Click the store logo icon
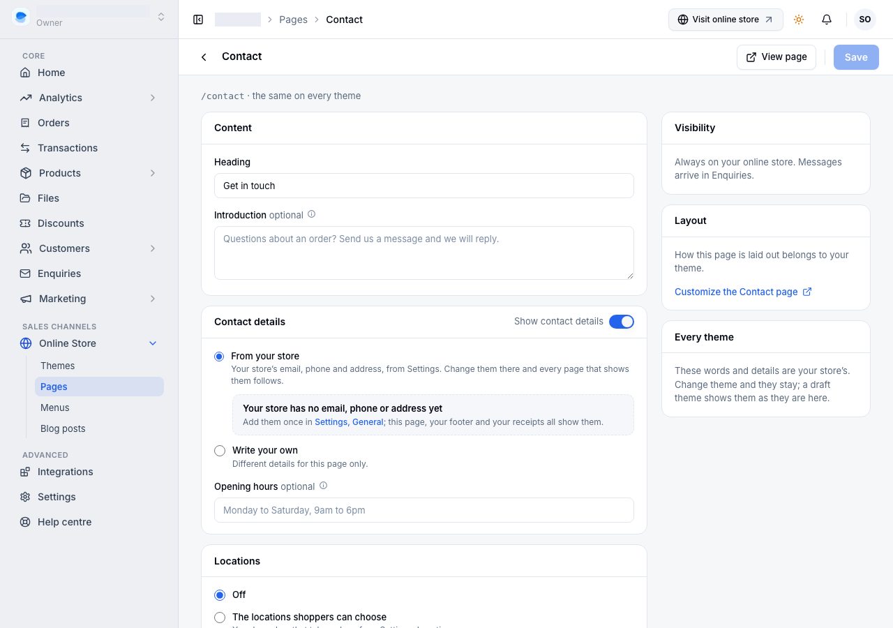Image resolution: width=893 pixels, height=628 pixels. (x=21, y=17)
